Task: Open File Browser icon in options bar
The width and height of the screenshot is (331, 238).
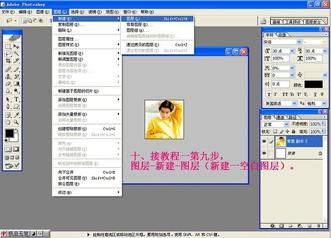Action: point(263,21)
